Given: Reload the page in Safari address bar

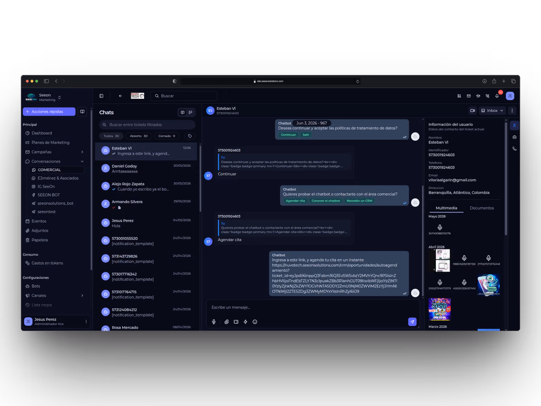Looking at the screenshot, I should (358, 81).
